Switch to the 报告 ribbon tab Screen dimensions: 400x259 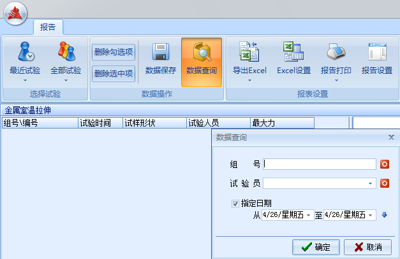[x=48, y=27]
